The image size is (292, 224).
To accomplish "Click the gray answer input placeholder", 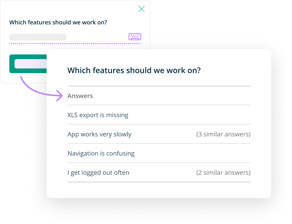I will pos(38,37).
